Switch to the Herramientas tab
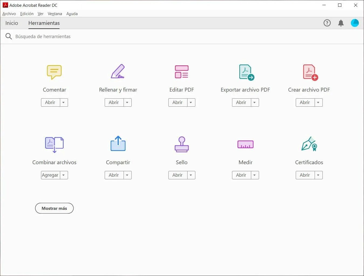364x276 pixels. [x=44, y=23]
